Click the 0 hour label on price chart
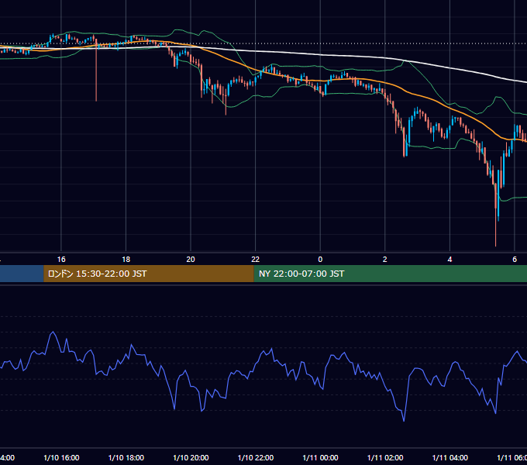The image size is (527, 465). point(320,260)
